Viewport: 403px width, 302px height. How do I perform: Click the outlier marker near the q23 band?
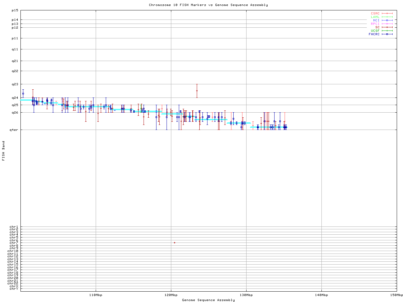click(197, 91)
